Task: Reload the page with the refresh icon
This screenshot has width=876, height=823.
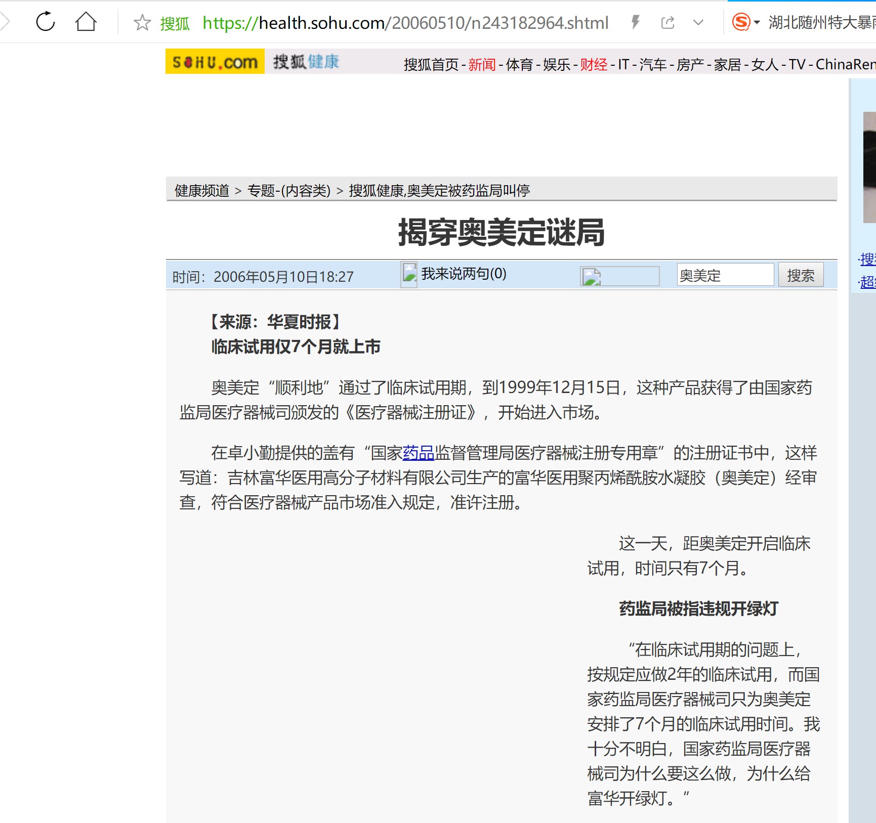Action: (46, 22)
